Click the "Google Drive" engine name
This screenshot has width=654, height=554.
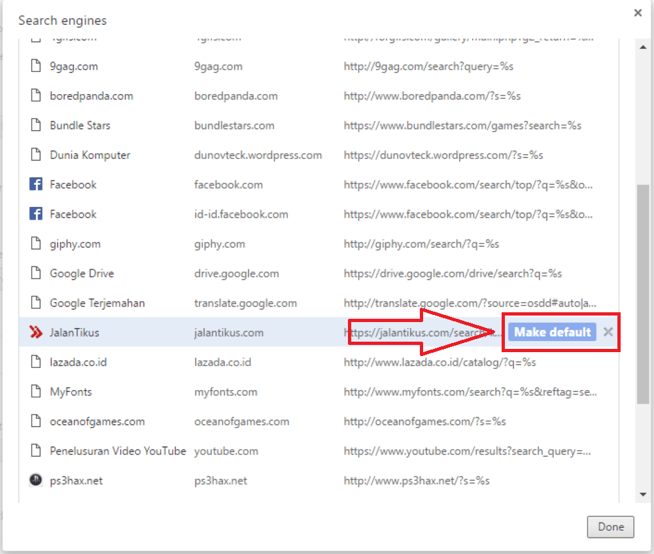(82, 273)
